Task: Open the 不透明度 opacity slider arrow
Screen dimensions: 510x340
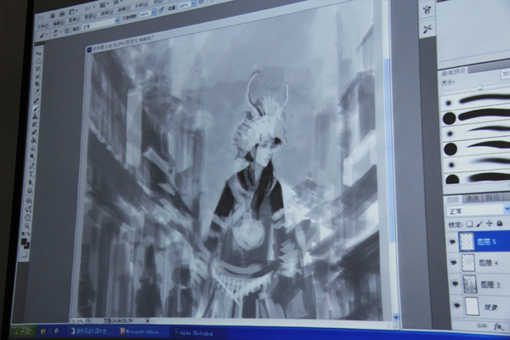Action: pyautogui.click(x=154, y=13)
